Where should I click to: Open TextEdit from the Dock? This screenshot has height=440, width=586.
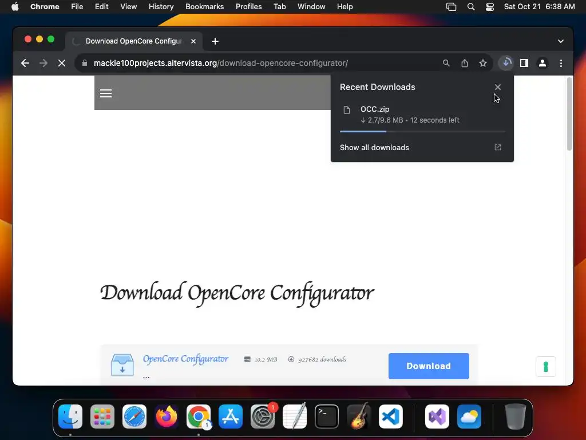295,417
